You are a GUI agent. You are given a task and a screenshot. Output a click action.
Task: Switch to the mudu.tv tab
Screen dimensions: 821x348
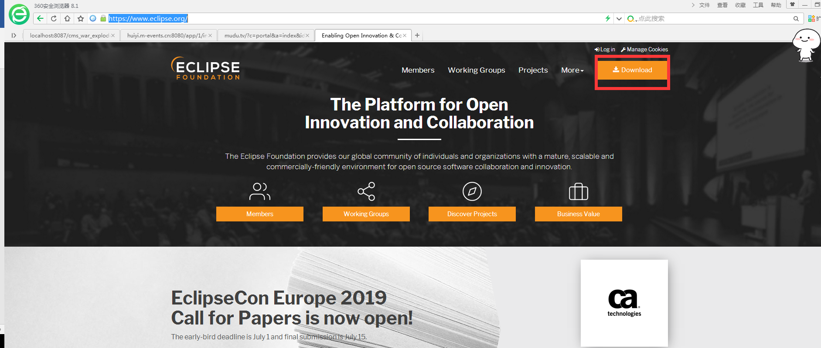[264, 36]
